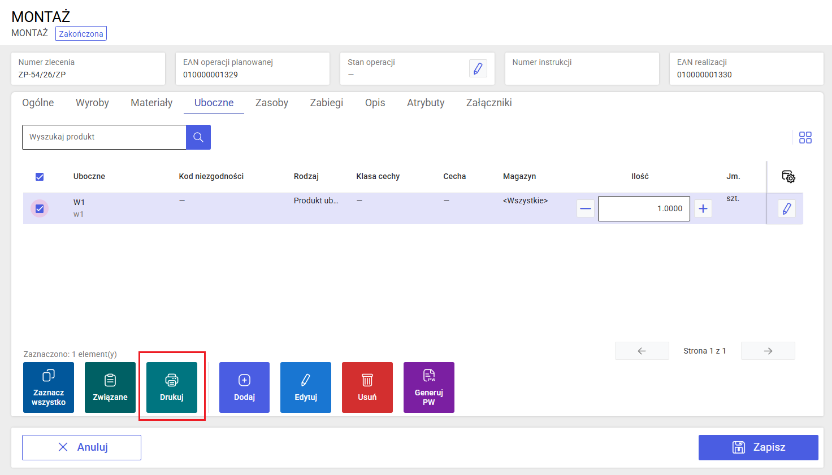Increase quantity with plus button
Image resolution: width=832 pixels, height=475 pixels.
703,208
